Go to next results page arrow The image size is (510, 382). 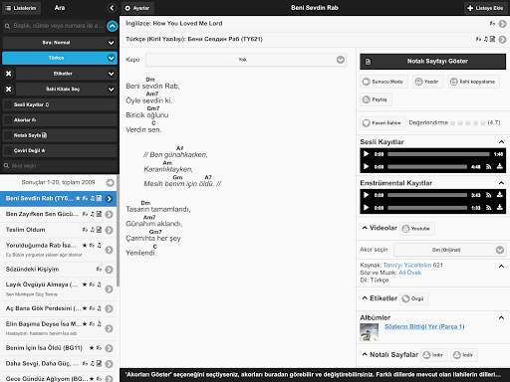110,183
